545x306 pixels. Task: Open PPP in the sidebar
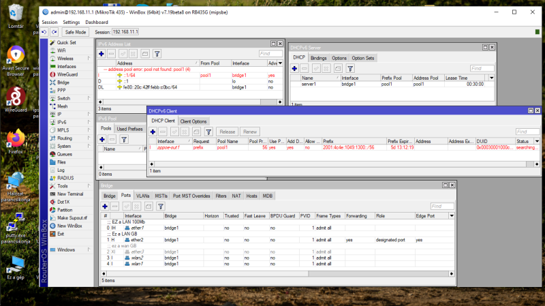click(x=61, y=91)
